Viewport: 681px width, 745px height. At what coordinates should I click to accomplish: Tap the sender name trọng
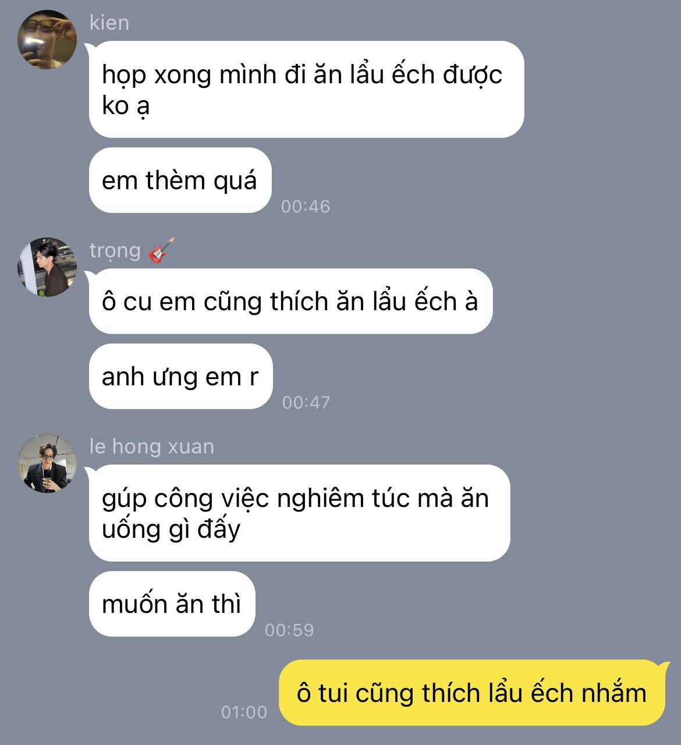tap(115, 251)
